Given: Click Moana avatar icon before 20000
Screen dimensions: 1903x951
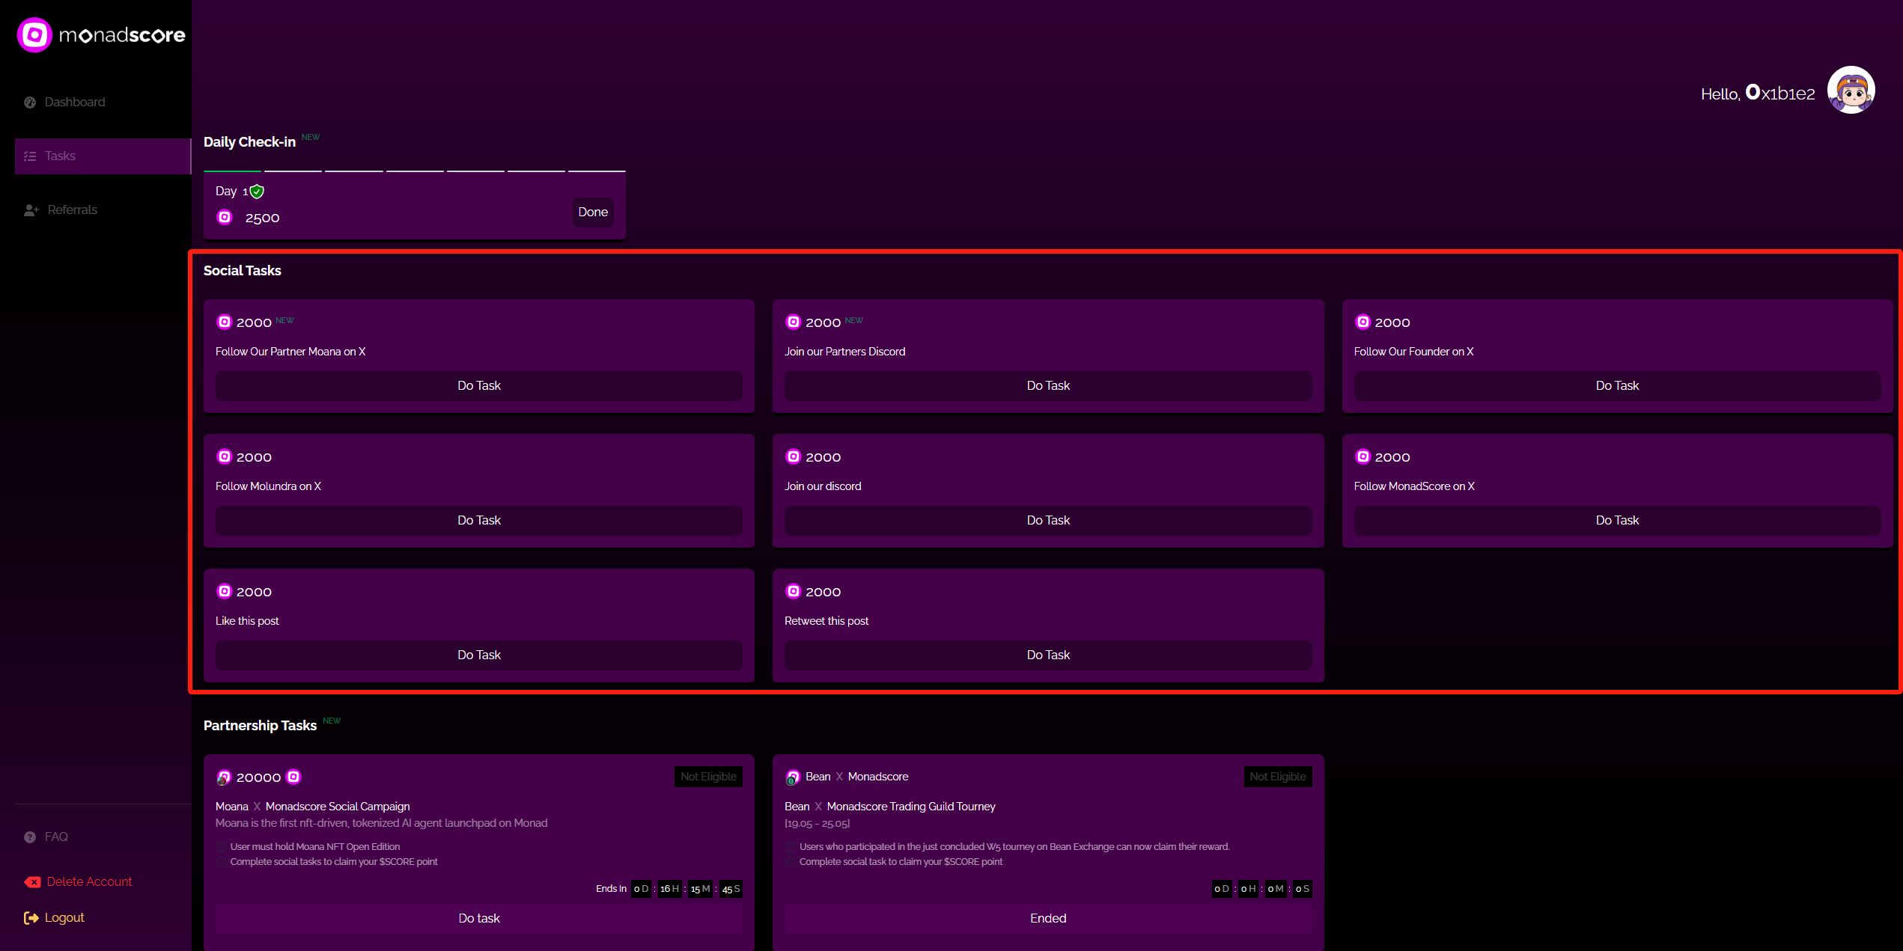Looking at the screenshot, I should pos(223,778).
